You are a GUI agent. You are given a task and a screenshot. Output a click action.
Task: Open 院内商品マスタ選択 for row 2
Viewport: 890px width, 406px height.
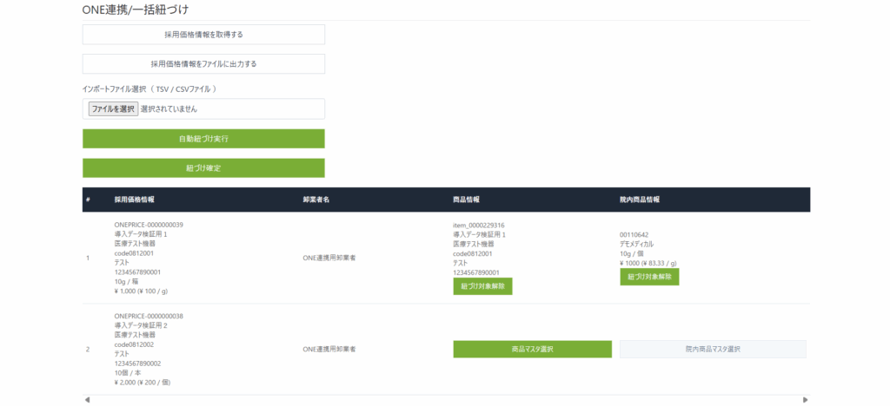(x=713, y=350)
